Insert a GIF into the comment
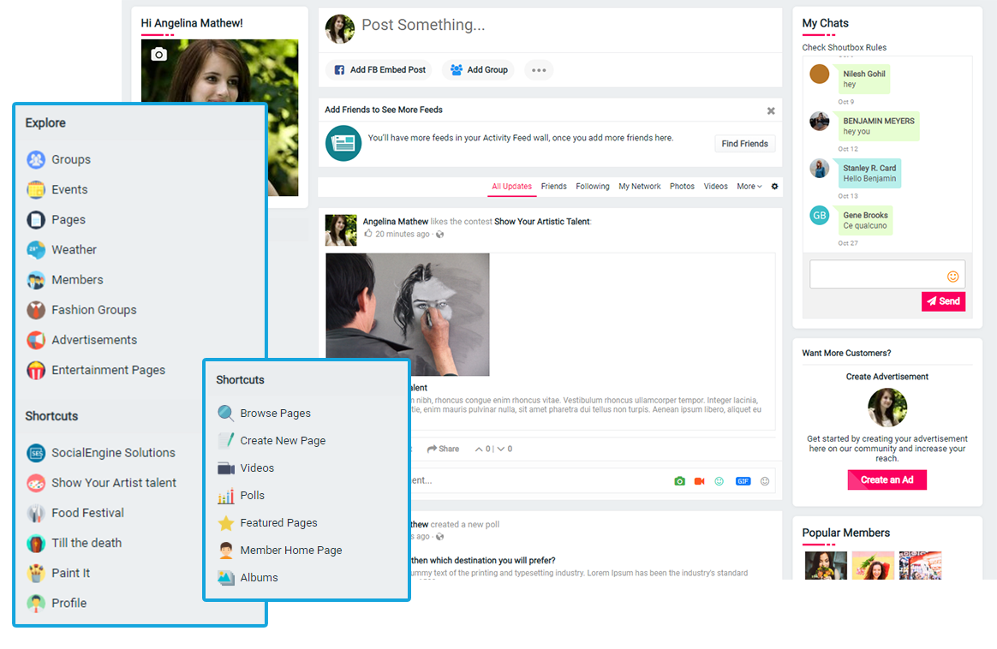Image resolution: width=997 pixels, height=649 pixels. tap(743, 481)
